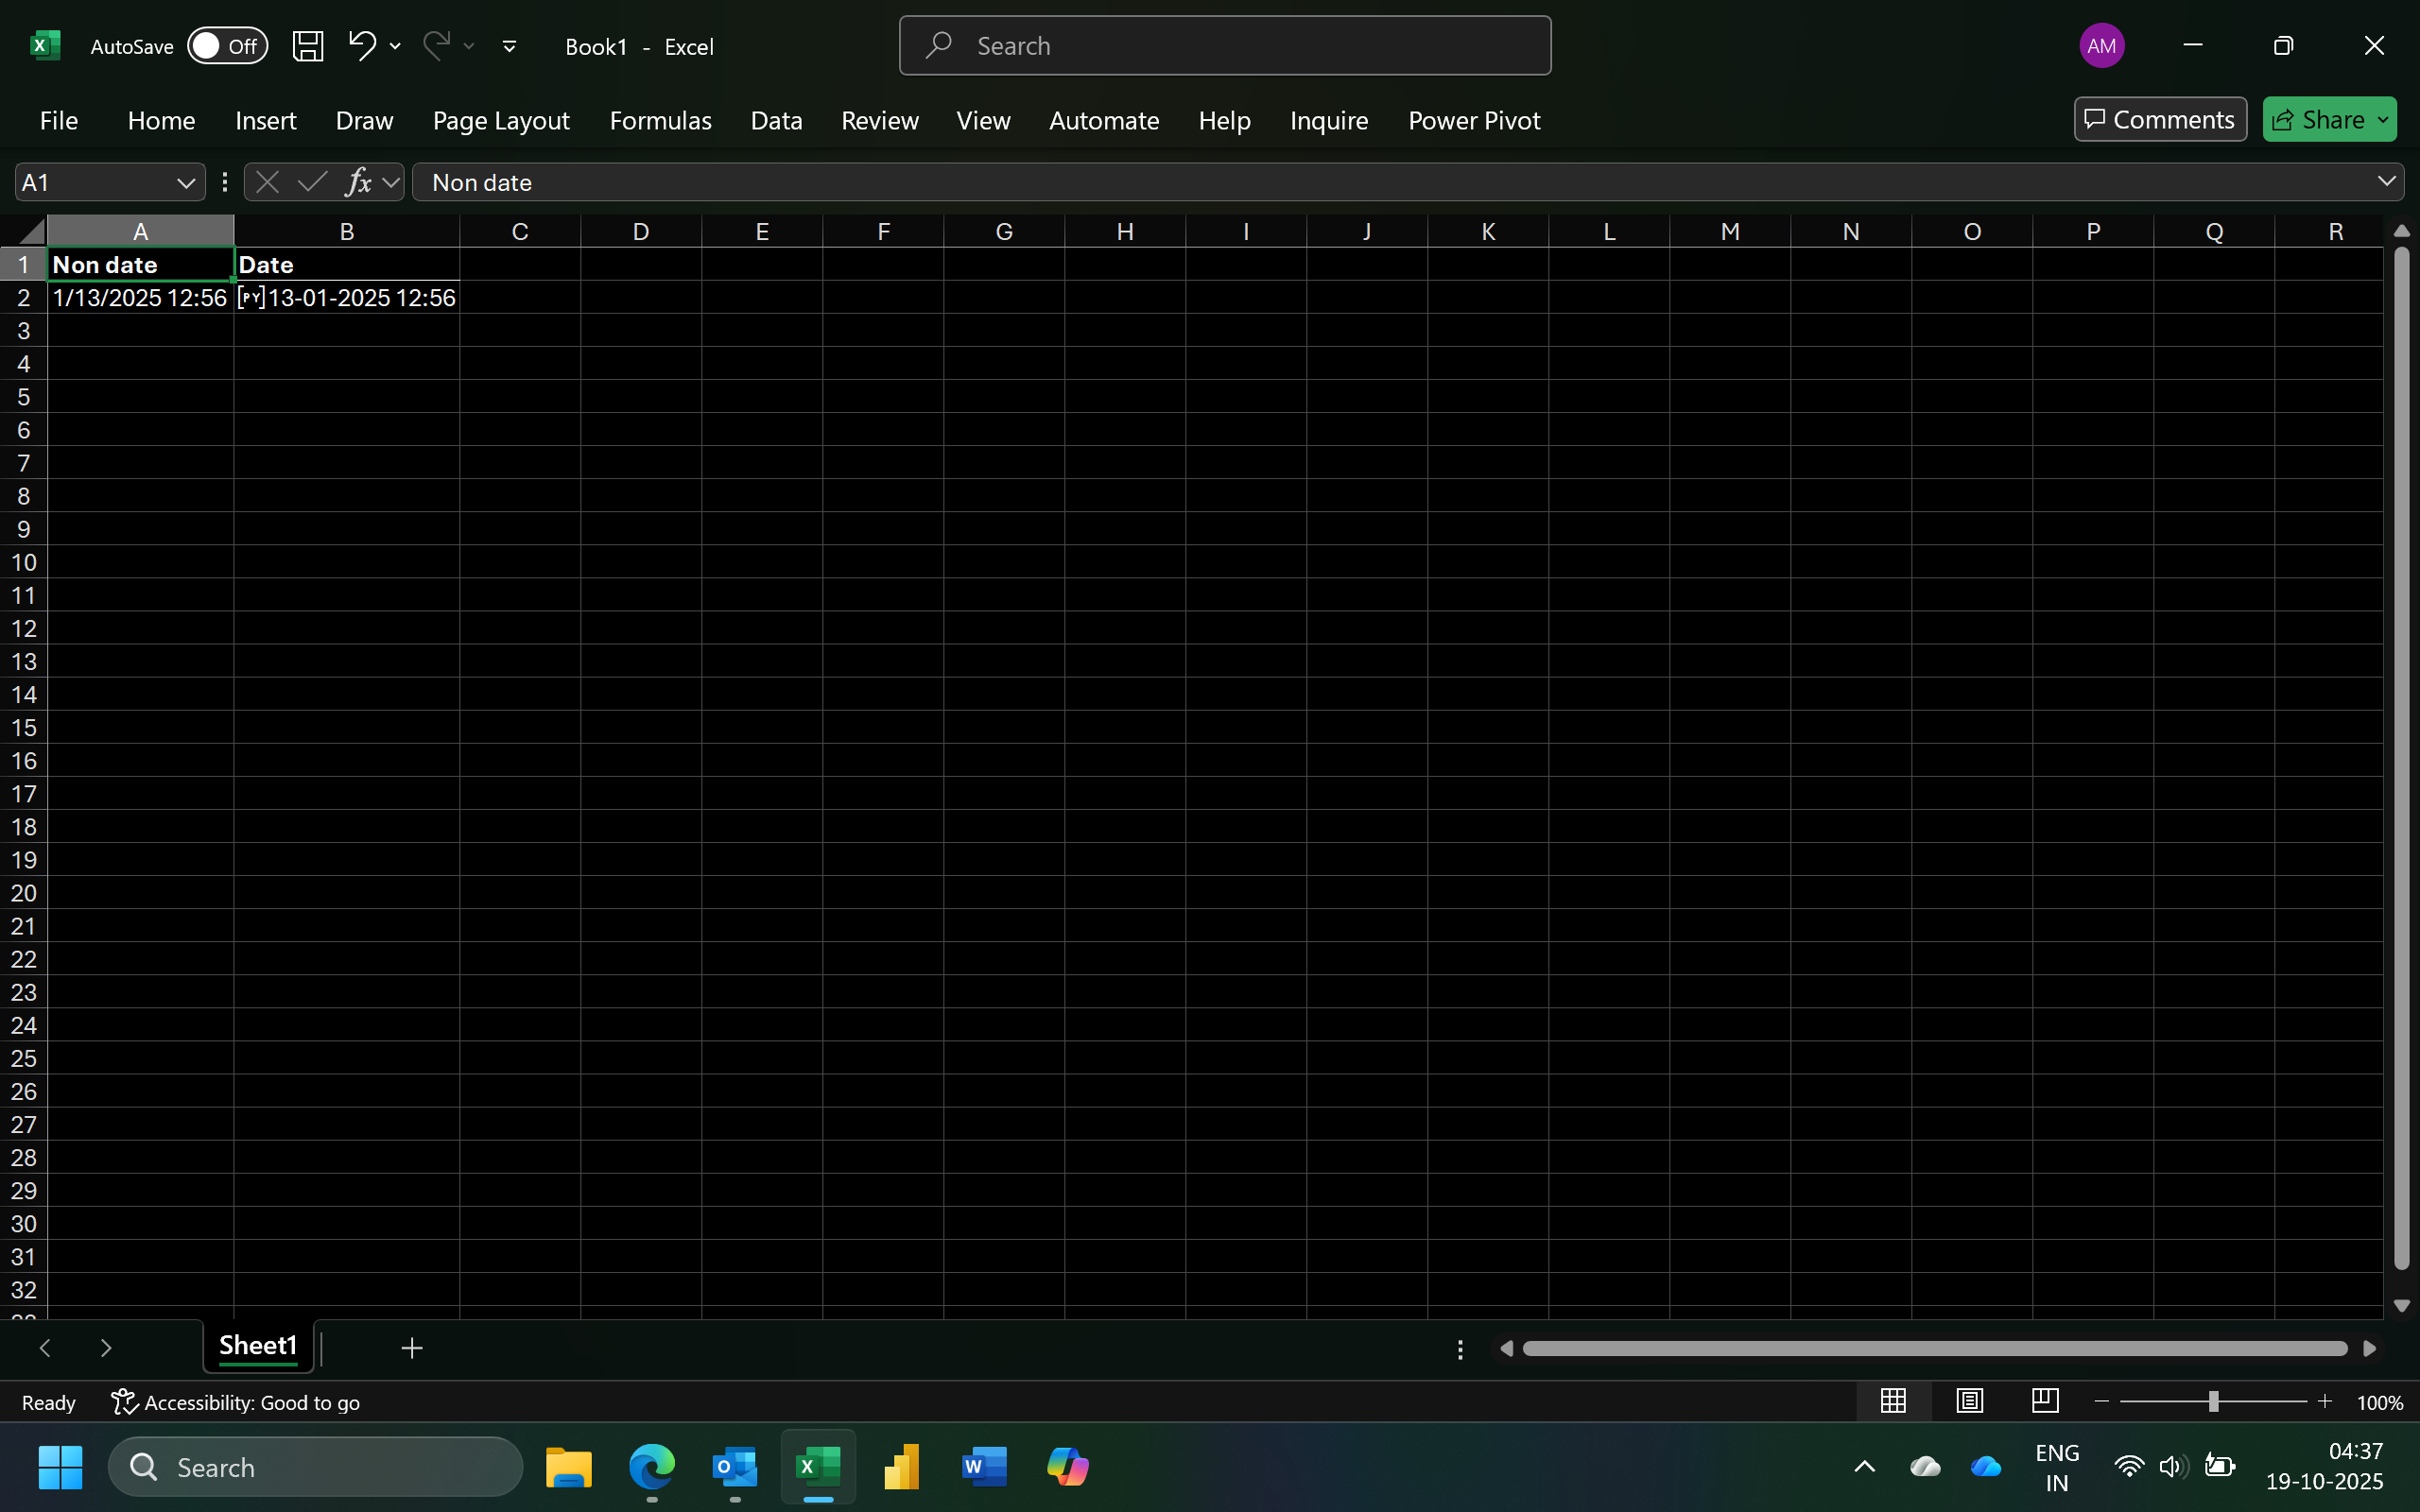
Task: Add a new sheet with plus icon
Action: [x=411, y=1348]
